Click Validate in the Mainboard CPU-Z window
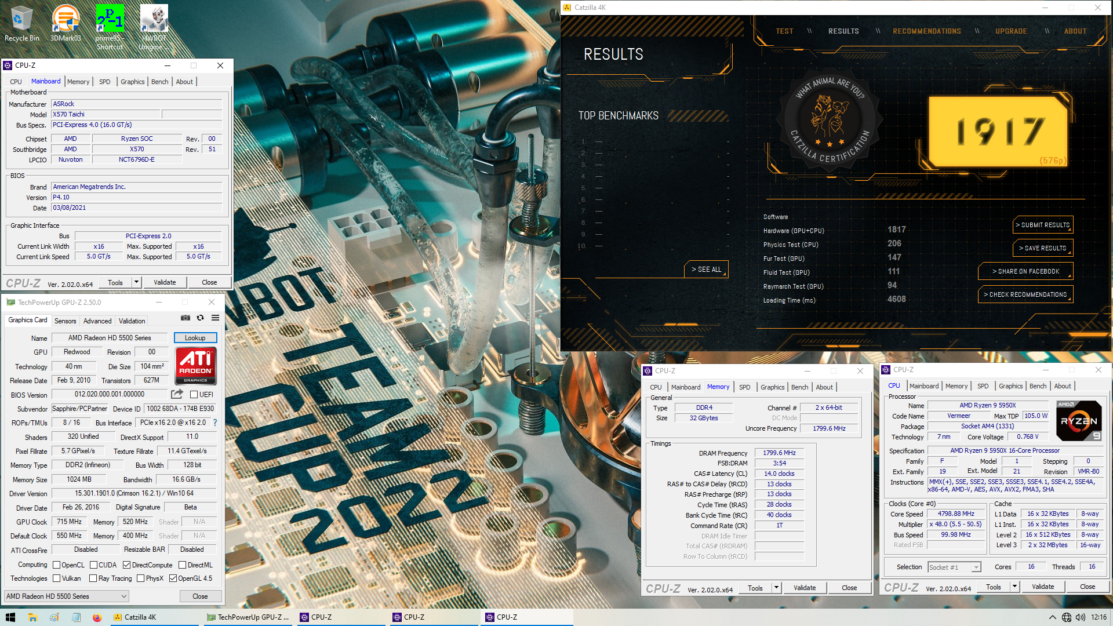Viewport: 1113px width, 626px height. point(165,282)
